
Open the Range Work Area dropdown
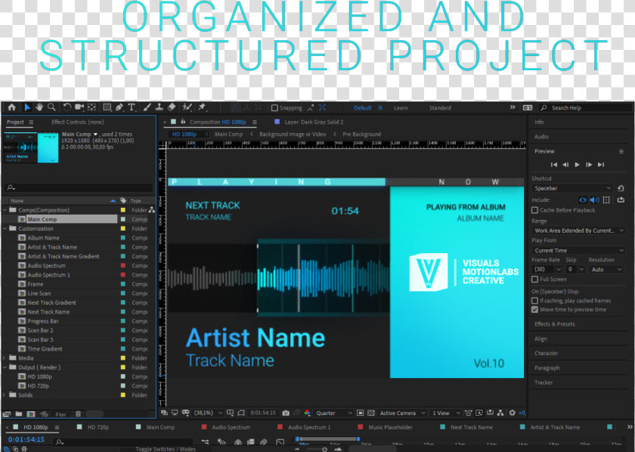coord(579,231)
